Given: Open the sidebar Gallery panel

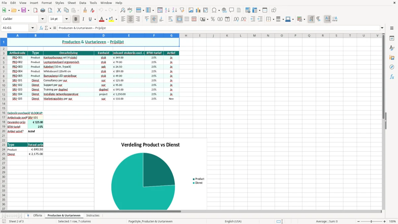Looking at the screenshot, I should pos(392,58).
